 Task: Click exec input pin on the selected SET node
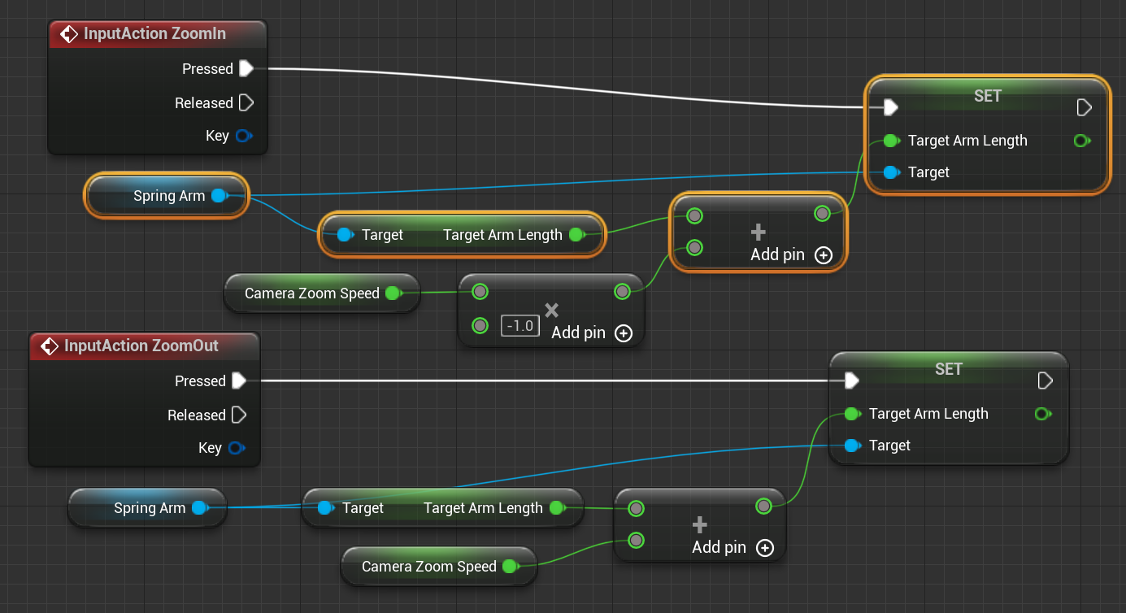890,107
